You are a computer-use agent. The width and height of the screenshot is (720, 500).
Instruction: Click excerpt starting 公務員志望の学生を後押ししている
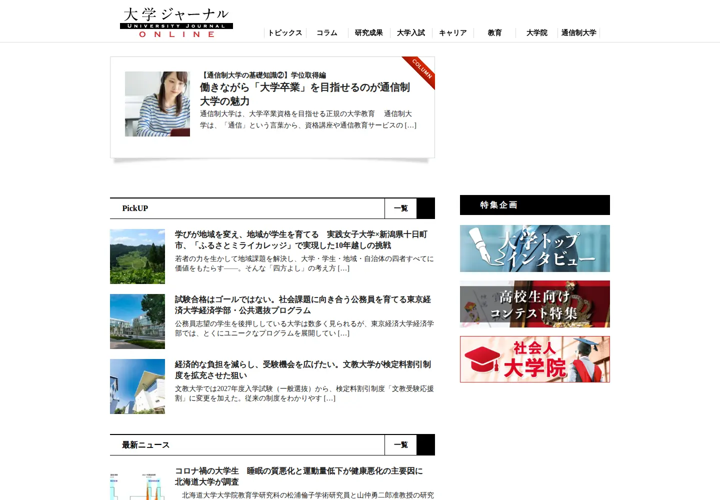pos(304,328)
